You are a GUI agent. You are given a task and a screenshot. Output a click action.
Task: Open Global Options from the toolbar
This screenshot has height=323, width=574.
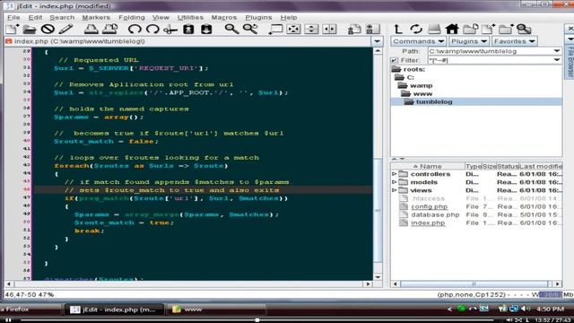pyautogui.click(x=373, y=29)
